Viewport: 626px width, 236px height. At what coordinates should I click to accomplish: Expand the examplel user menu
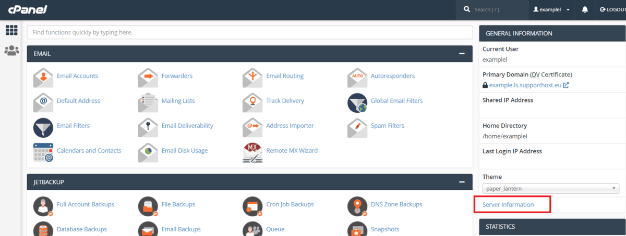[x=551, y=10]
